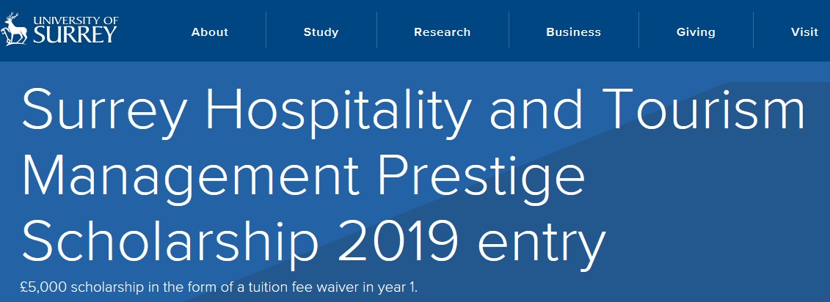Viewport: 830px width, 302px height.
Task: Go to the Research navigation item
Action: pyautogui.click(x=442, y=32)
